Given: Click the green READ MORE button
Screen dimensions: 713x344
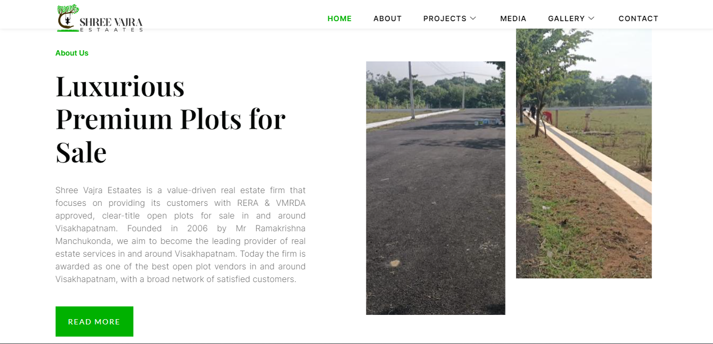Looking at the screenshot, I should click(x=94, y=321).
